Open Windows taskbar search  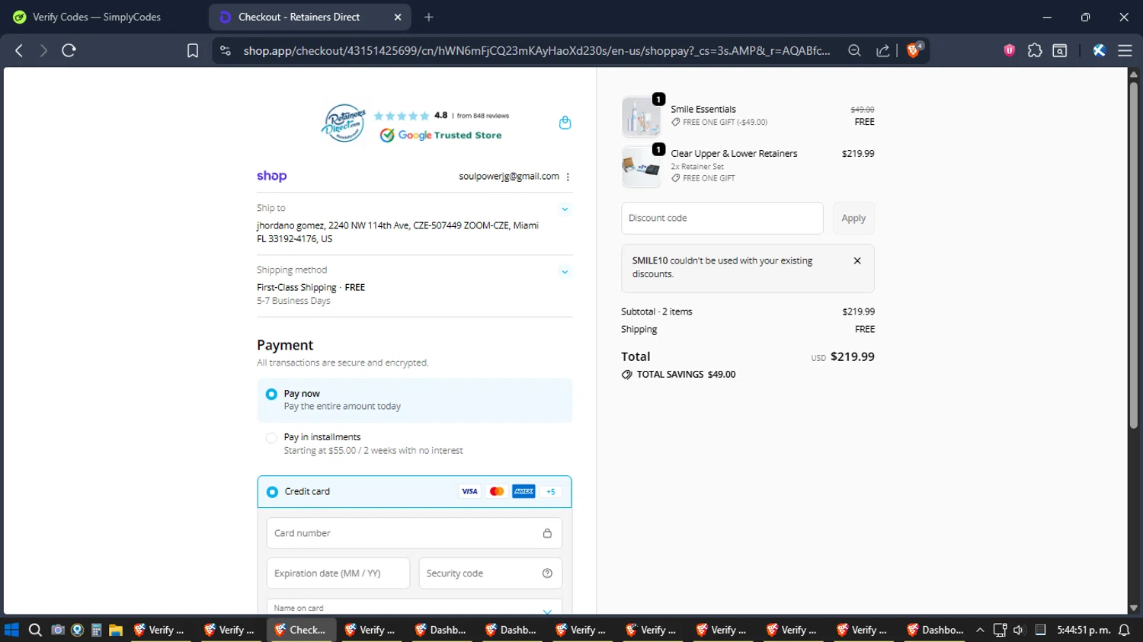click(35, 630)
